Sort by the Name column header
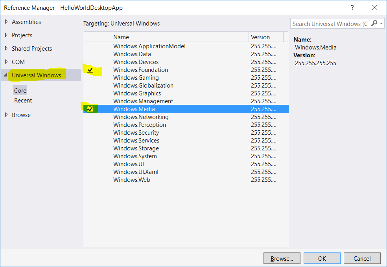Viewport: 387px width, 267px height. point(180,37)
